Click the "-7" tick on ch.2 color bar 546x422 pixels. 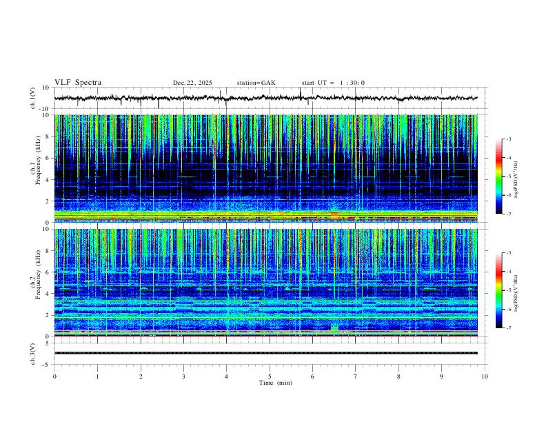click(508, 328)
